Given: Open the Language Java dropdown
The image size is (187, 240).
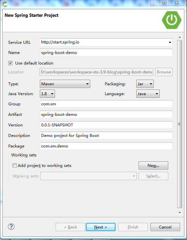Looking at the screenshot, I should (x=148, y=94).
